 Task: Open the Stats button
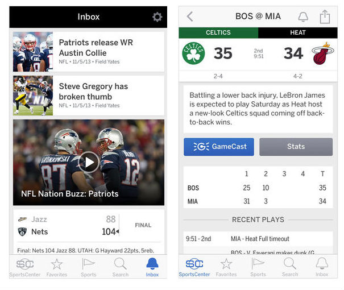click(296, 147)
